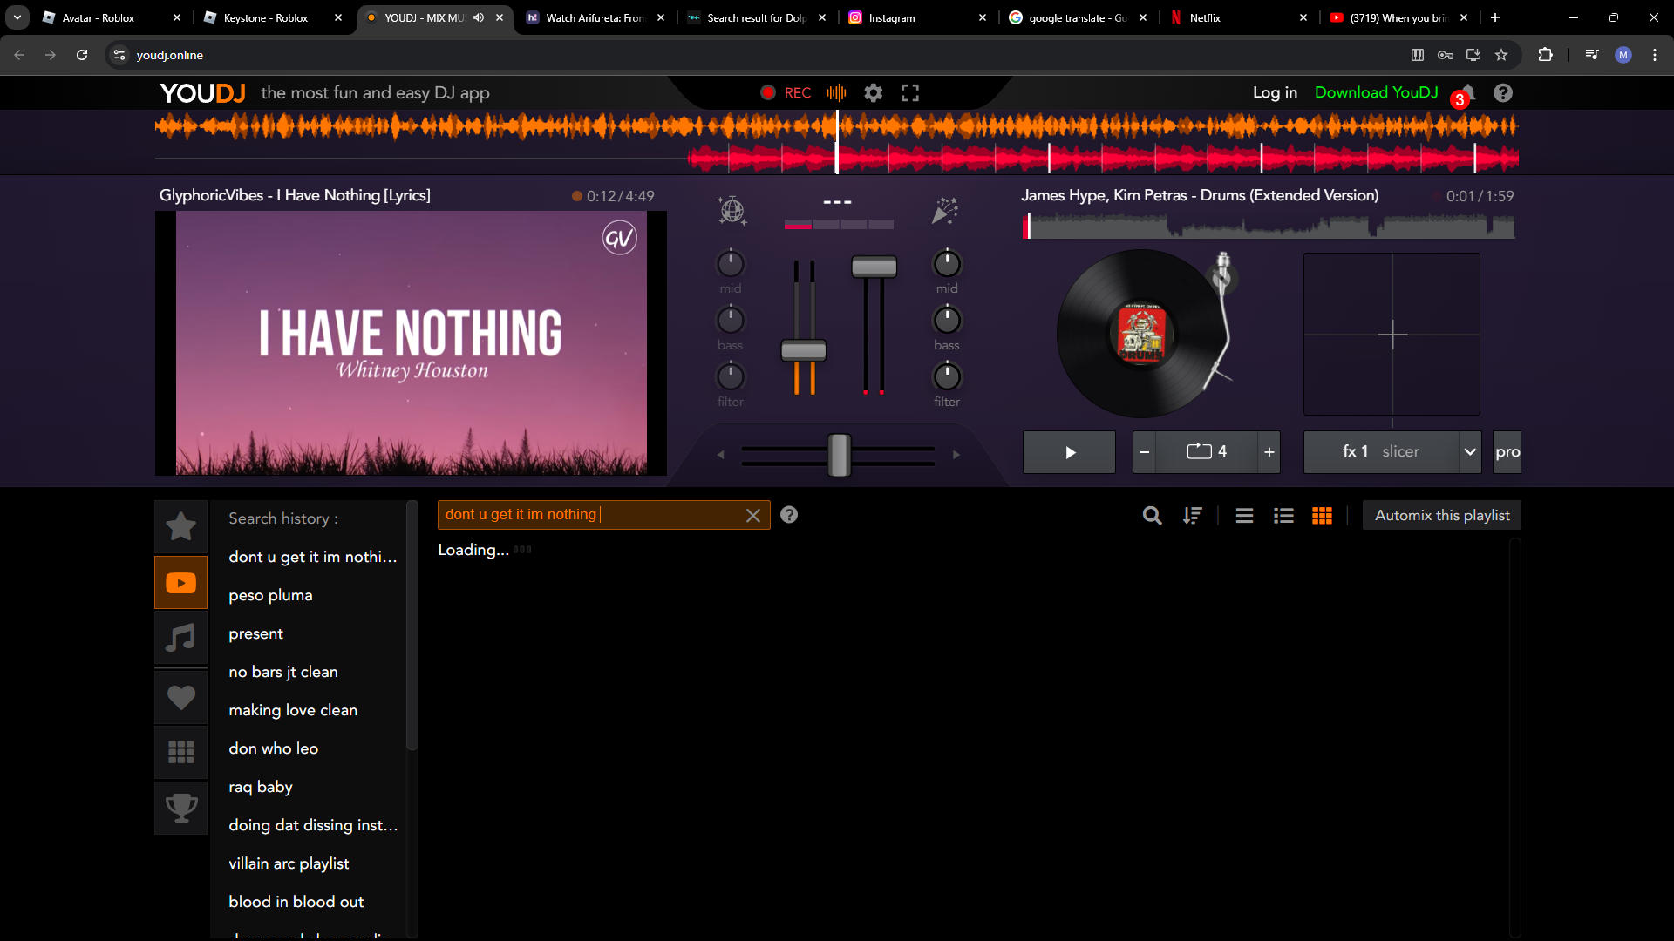Nudge crossfader with the right arrow

(956, 454)
